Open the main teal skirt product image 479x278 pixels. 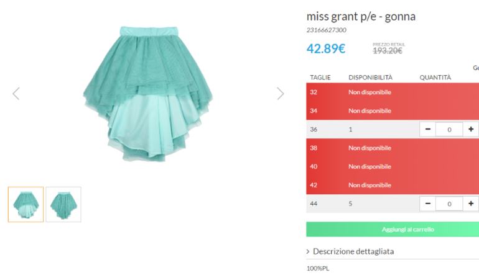[148, 94]
